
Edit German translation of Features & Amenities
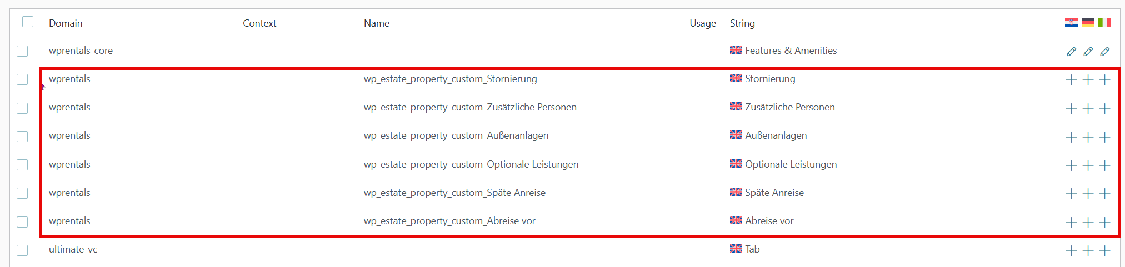1088,52
